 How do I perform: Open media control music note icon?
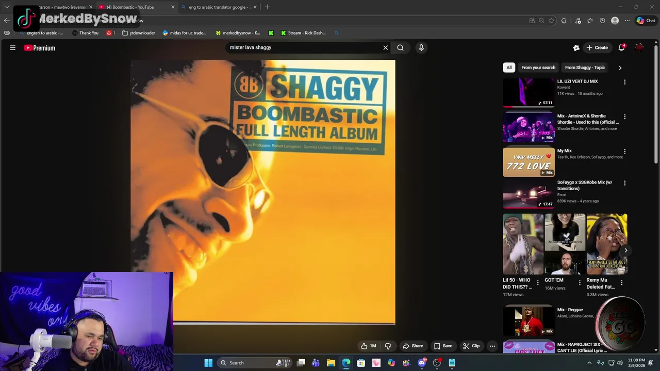(578, 21)
